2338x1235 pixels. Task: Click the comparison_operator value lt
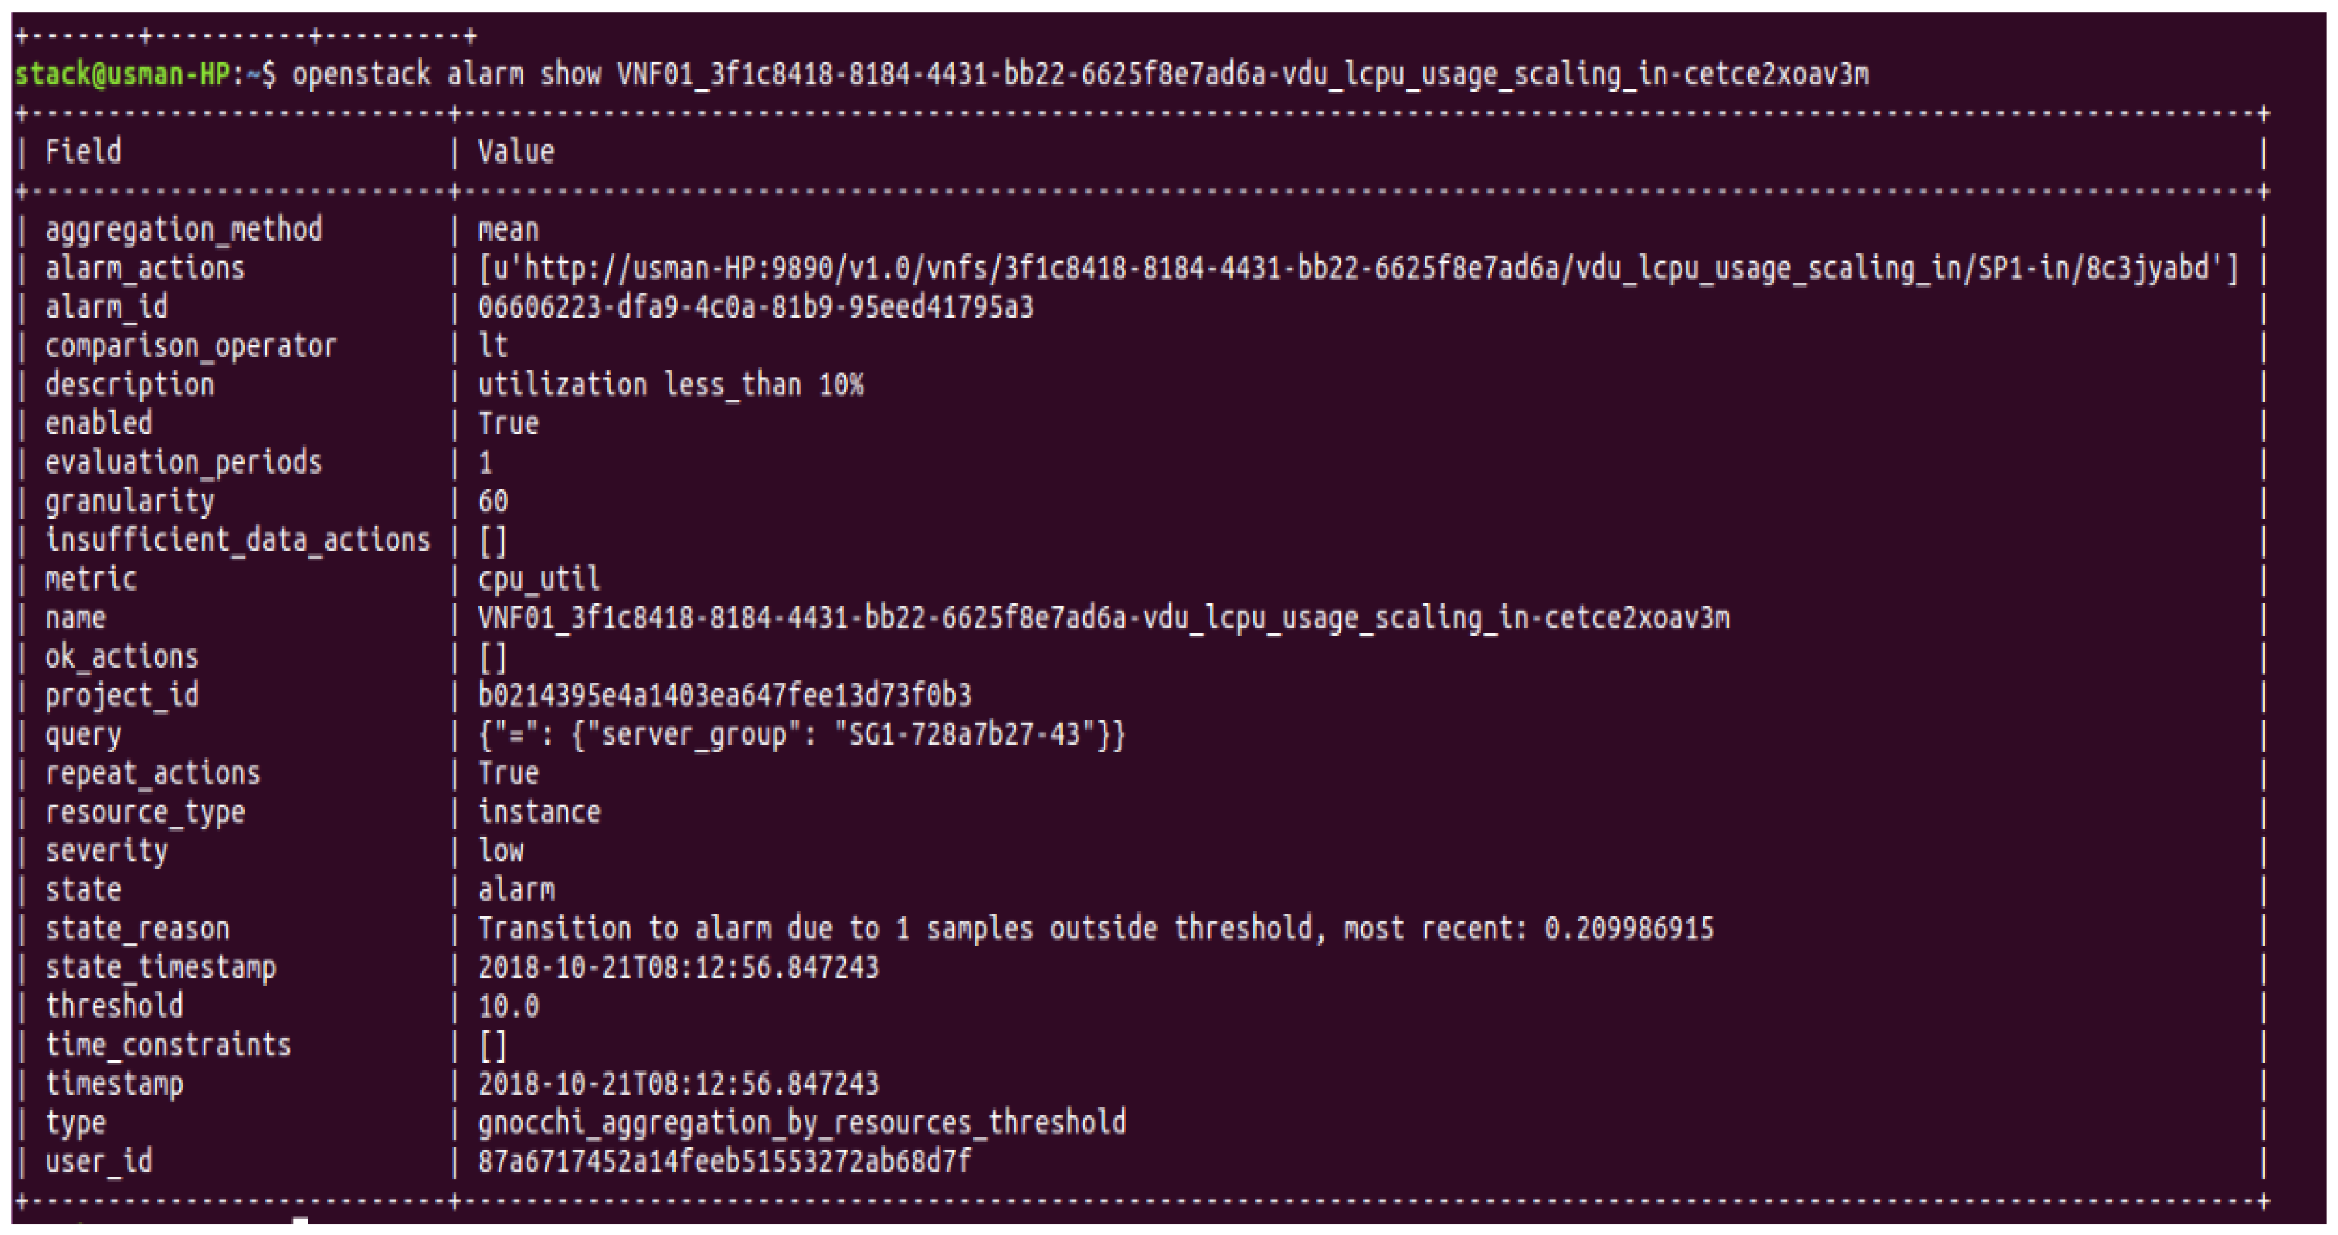(x=493, y=346)
